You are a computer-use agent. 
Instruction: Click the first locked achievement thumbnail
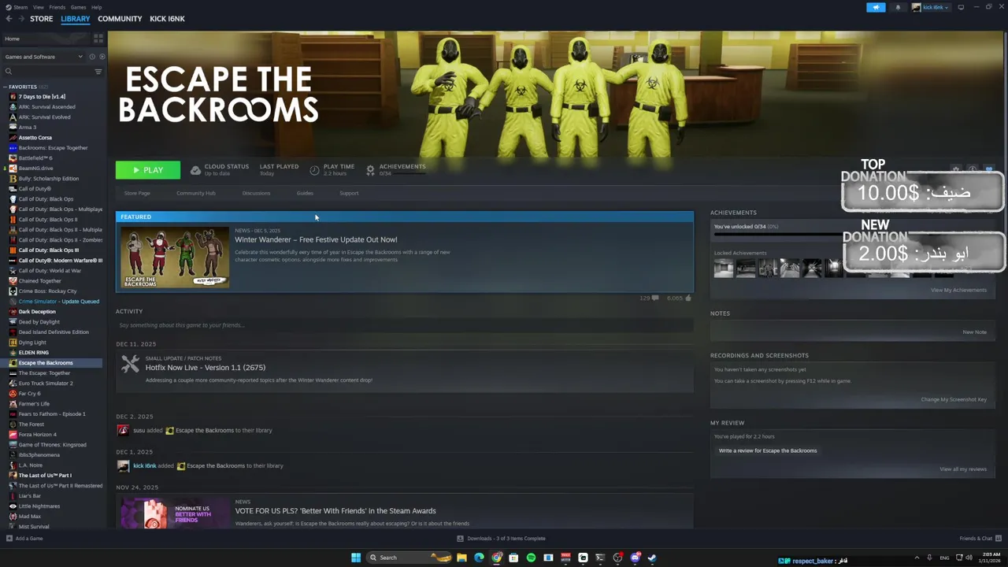click(x=724, y=269)
